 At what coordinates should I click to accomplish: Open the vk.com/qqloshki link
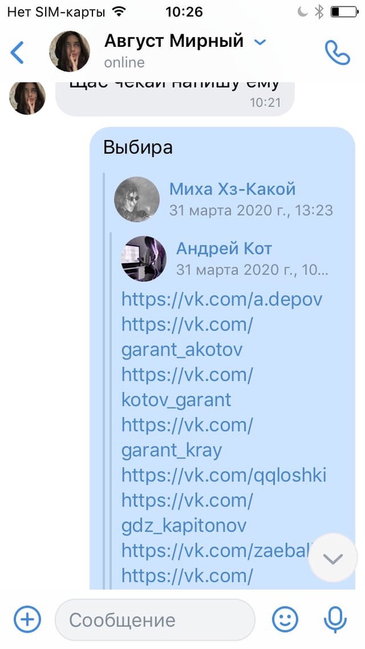pos(224,475)
